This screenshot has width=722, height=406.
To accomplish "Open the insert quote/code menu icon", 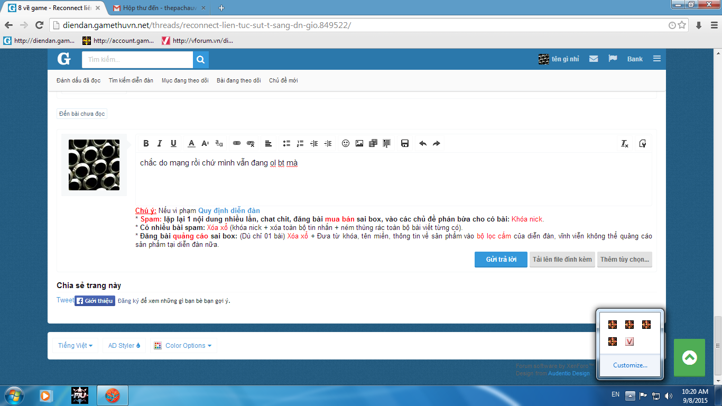I will coord(387,143).
